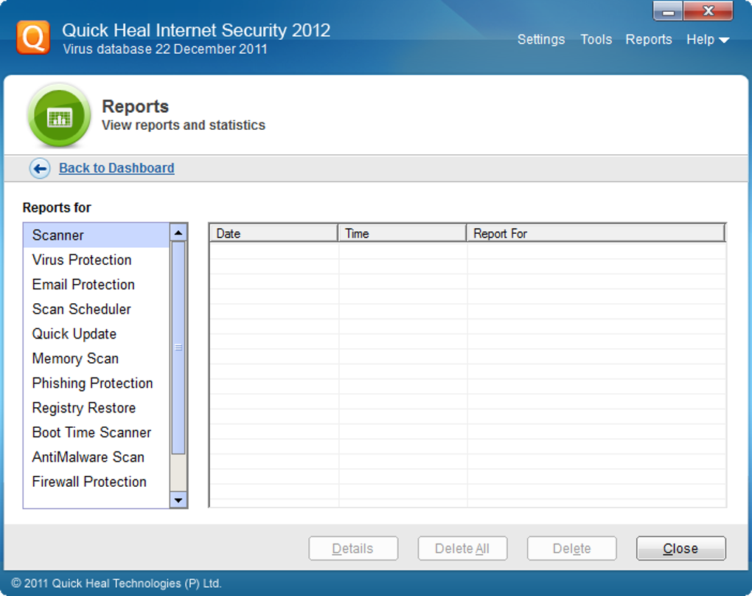This screenshot has height=596, width=752.
Task: Expand the Help dropdown menu
Action: coord(708,39)
